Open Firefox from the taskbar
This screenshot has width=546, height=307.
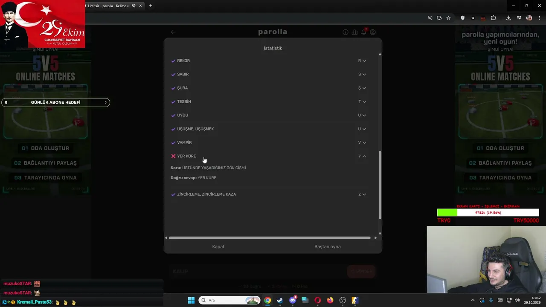point(330,300)
